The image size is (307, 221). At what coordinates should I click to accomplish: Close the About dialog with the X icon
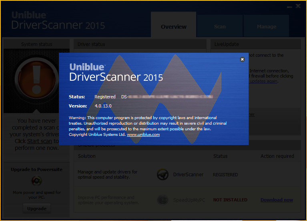[x=242, y=59]
